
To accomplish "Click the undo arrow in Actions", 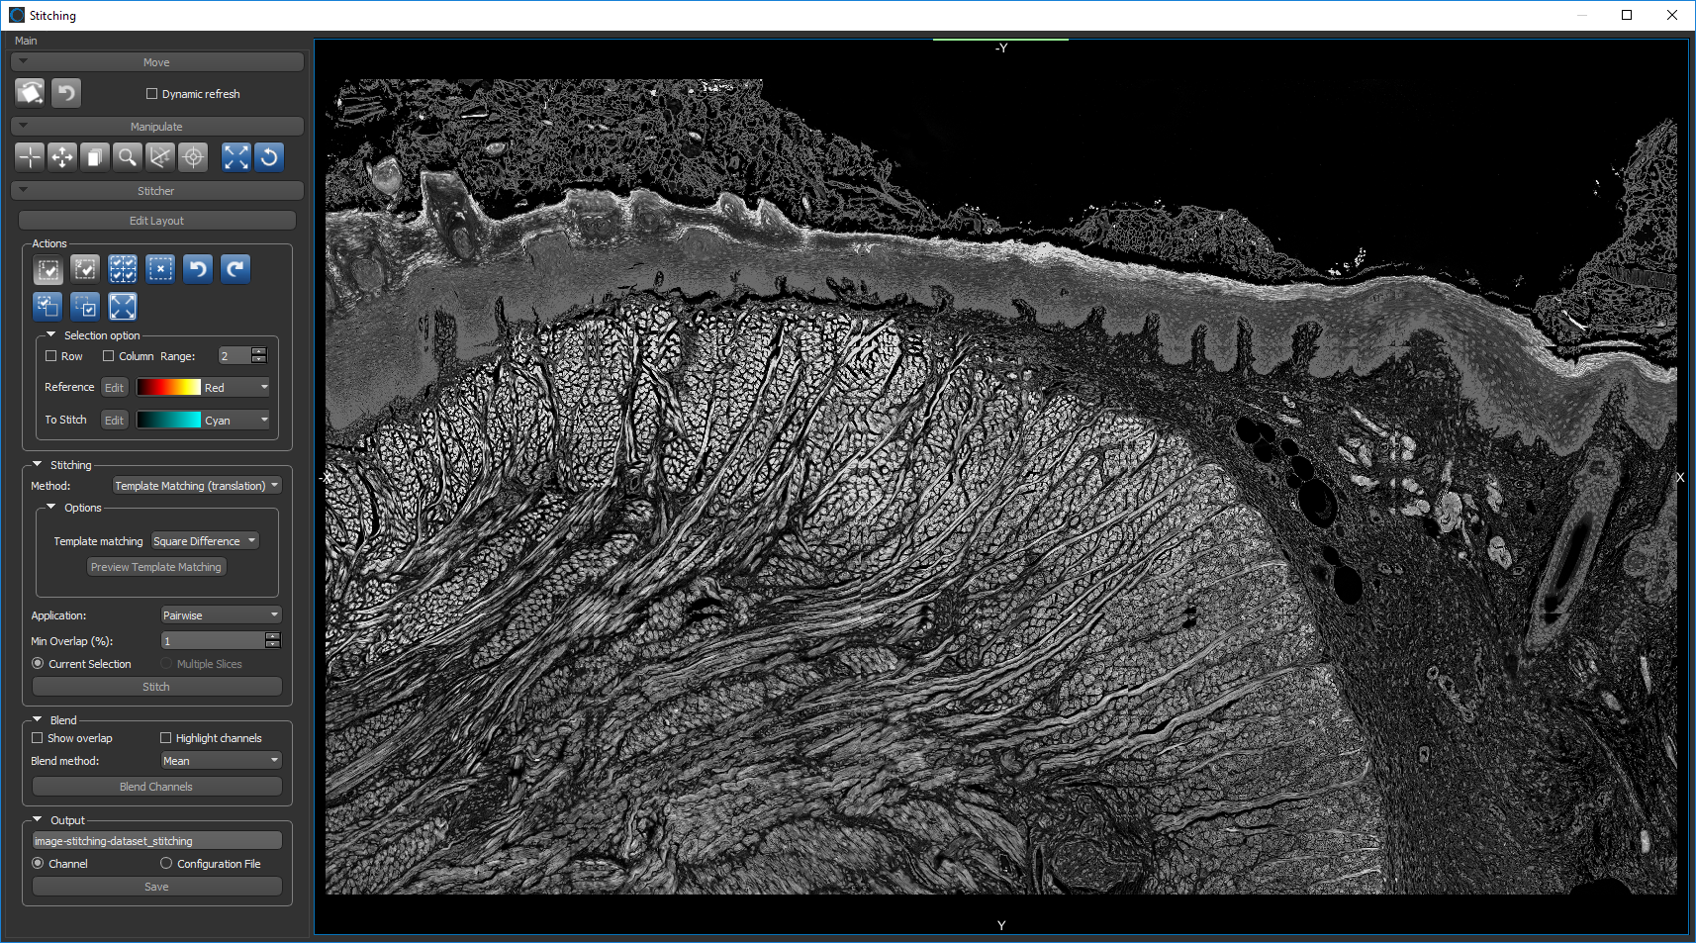I will click(198, 269).
